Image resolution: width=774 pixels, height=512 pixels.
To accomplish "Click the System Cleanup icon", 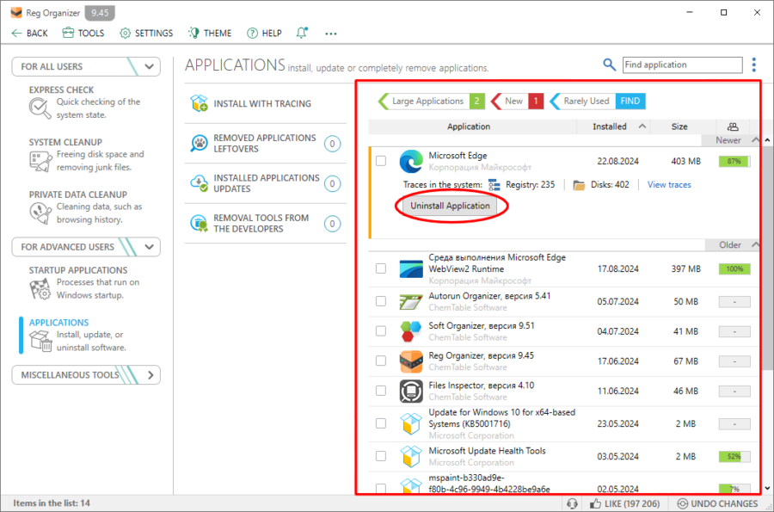I will tap(40, 161).
